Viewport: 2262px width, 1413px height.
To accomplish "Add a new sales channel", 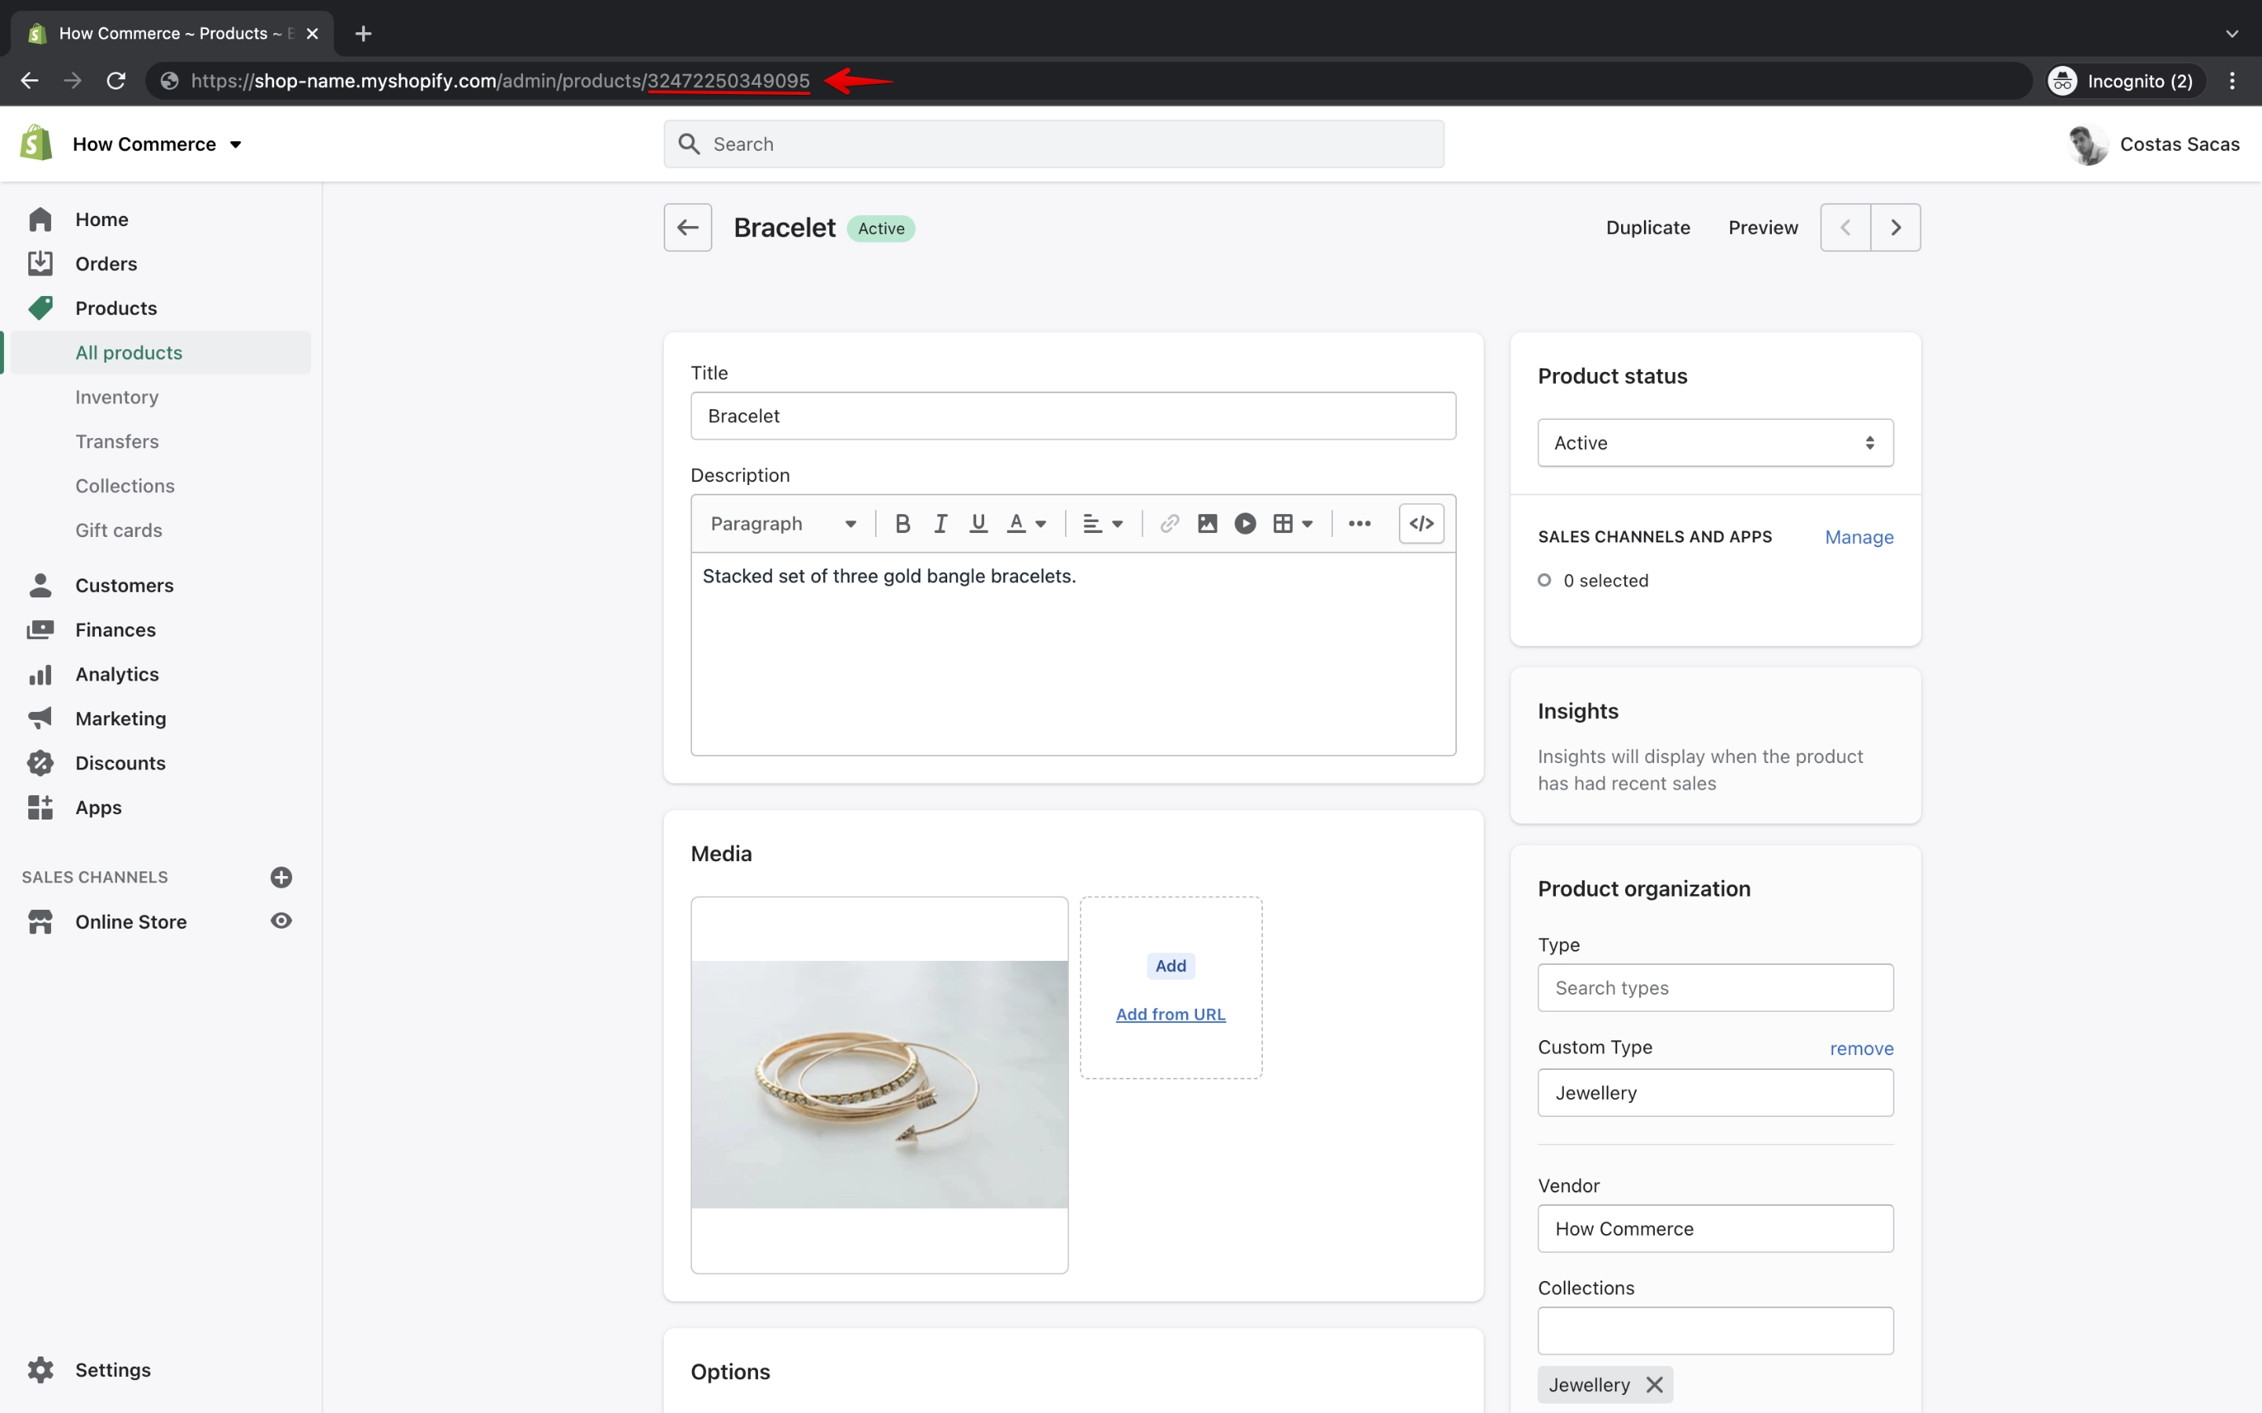I will (x=281, y=877).
